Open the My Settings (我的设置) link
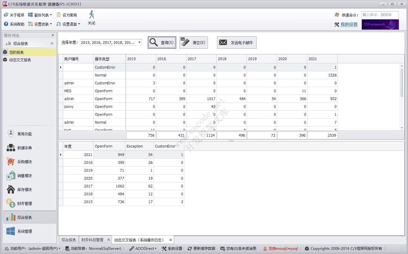Viewport: 408px width, 254px height. tap(349, 24)
